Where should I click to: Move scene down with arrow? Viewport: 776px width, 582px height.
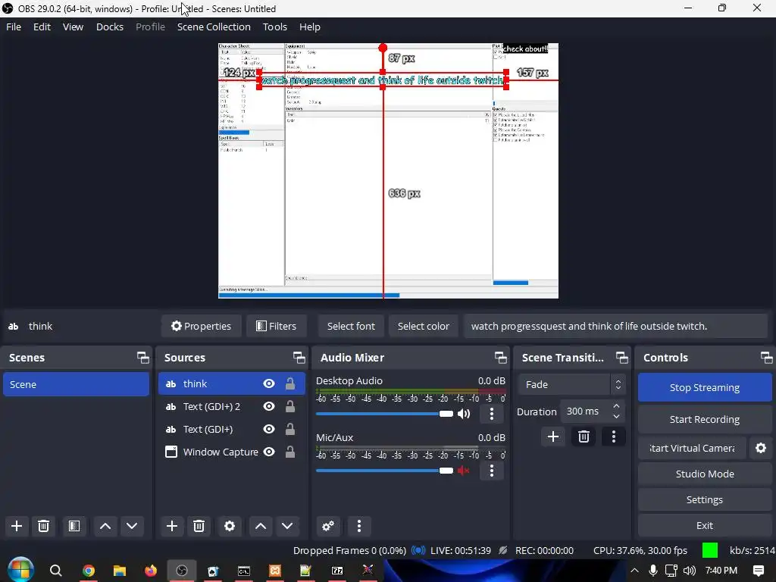pos(132,526)
